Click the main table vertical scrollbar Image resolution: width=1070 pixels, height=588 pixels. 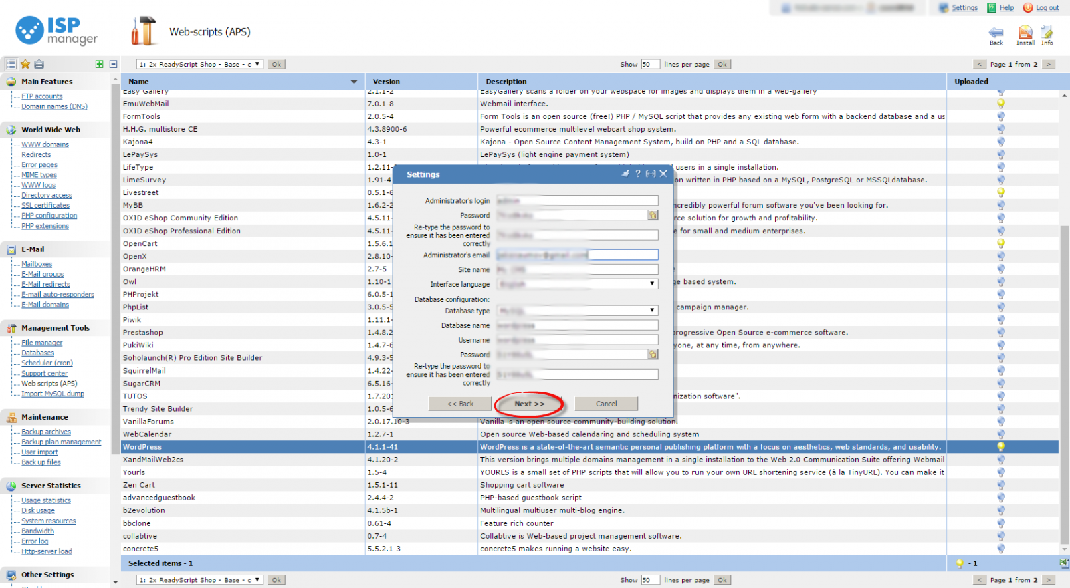[1064, 385]
